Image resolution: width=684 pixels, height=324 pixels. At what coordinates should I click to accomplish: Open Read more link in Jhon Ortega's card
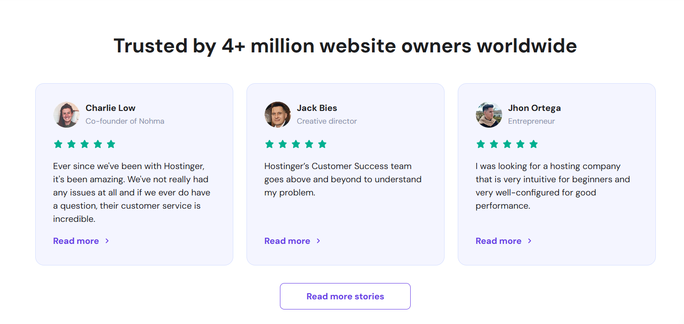(499, 241)
